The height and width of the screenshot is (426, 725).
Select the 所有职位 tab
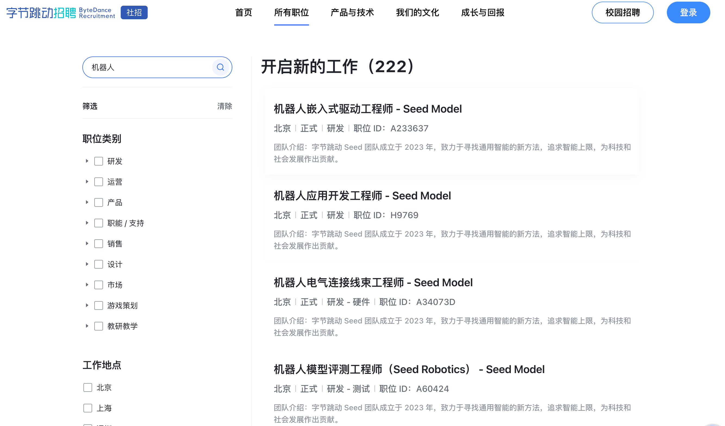[291, 13]
